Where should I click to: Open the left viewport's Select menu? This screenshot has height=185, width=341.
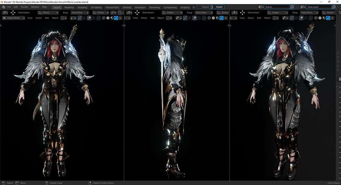click(39, 18)
